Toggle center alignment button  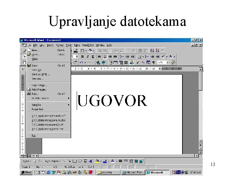click(105, 57)
